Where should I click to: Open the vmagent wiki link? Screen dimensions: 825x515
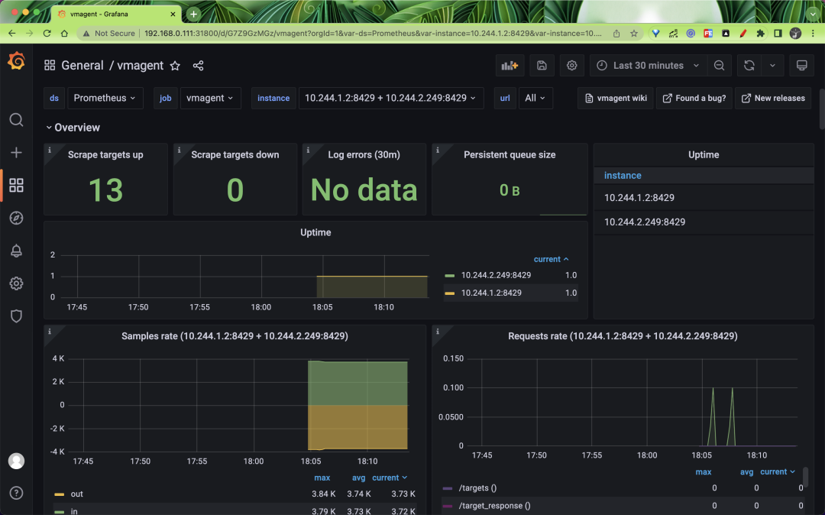[x=615, y=98]
